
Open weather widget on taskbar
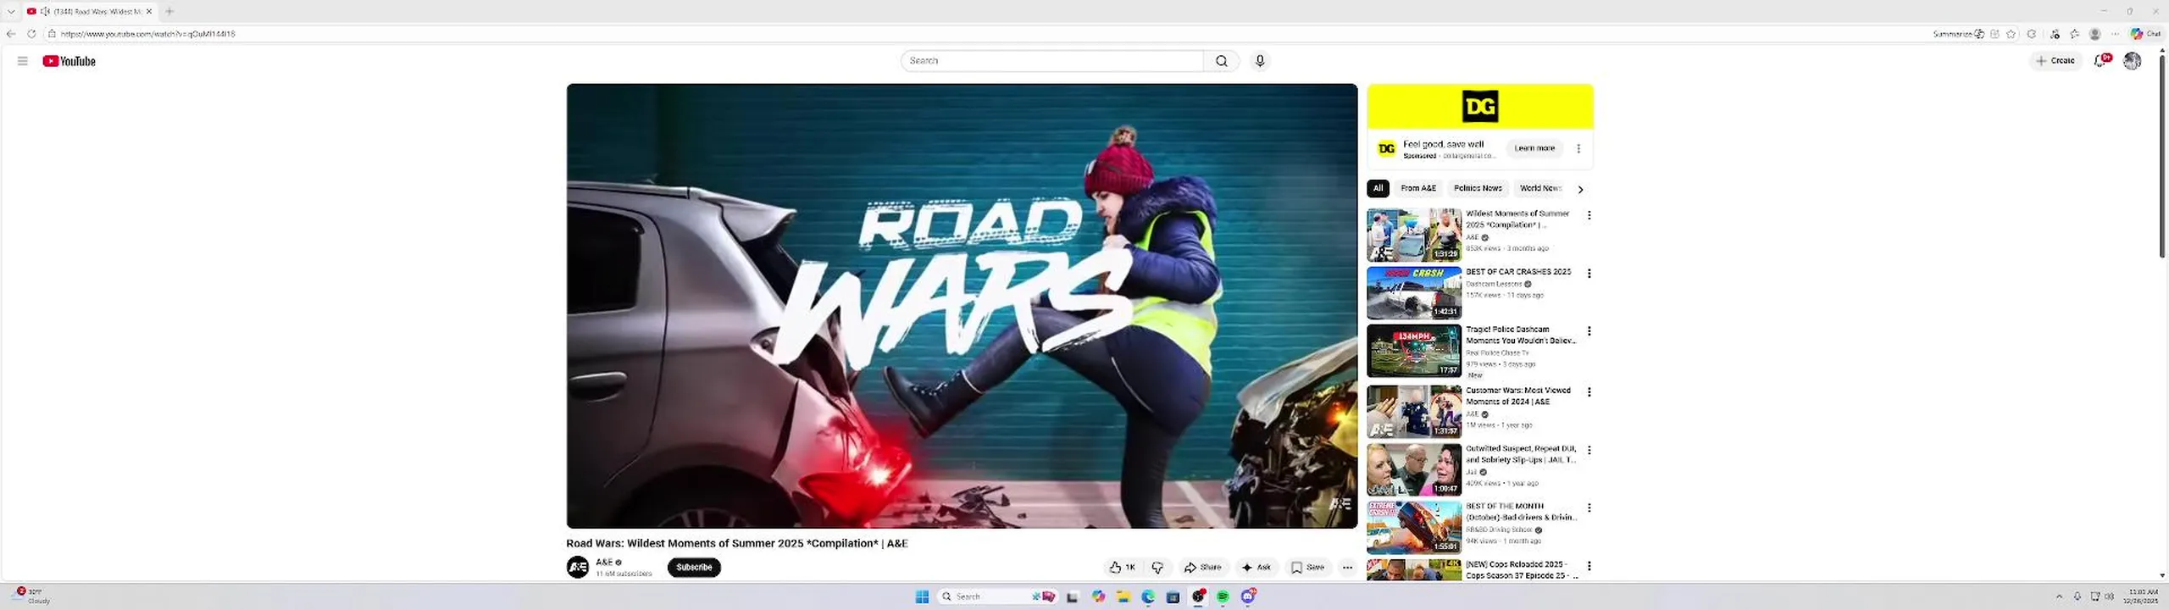pos(32,596)
